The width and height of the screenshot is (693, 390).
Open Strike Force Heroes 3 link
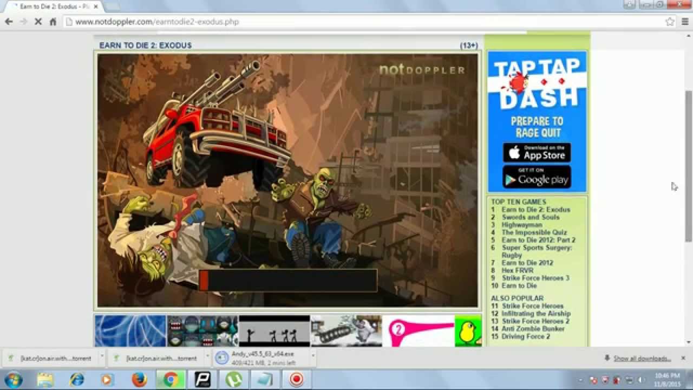click(x=535, y=278)
